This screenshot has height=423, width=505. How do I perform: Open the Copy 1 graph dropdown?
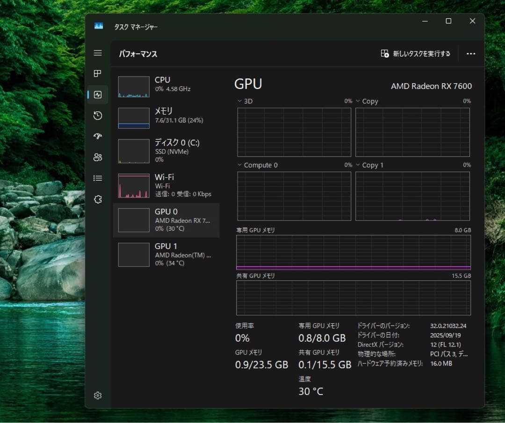pos(369,165)
